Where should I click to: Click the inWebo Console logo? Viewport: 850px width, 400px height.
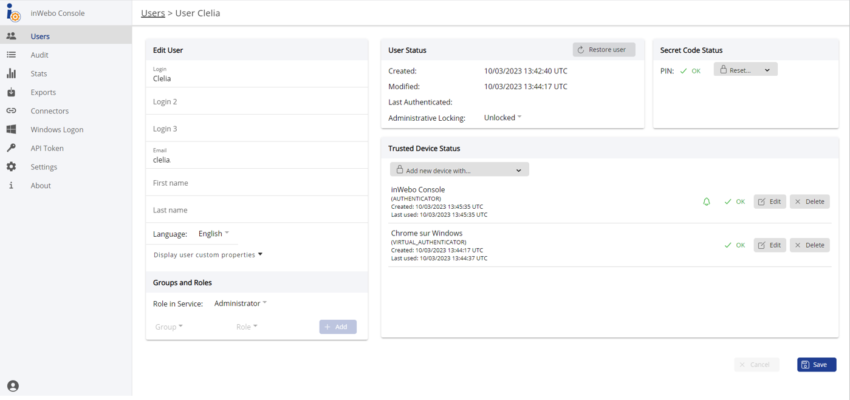(13, 13)
